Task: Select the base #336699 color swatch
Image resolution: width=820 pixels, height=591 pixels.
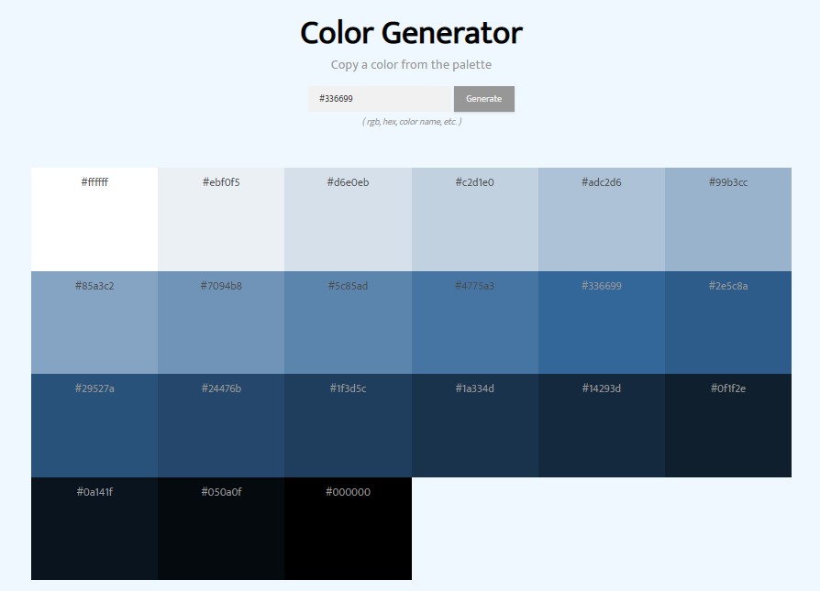Action: [x=602, y=323]
